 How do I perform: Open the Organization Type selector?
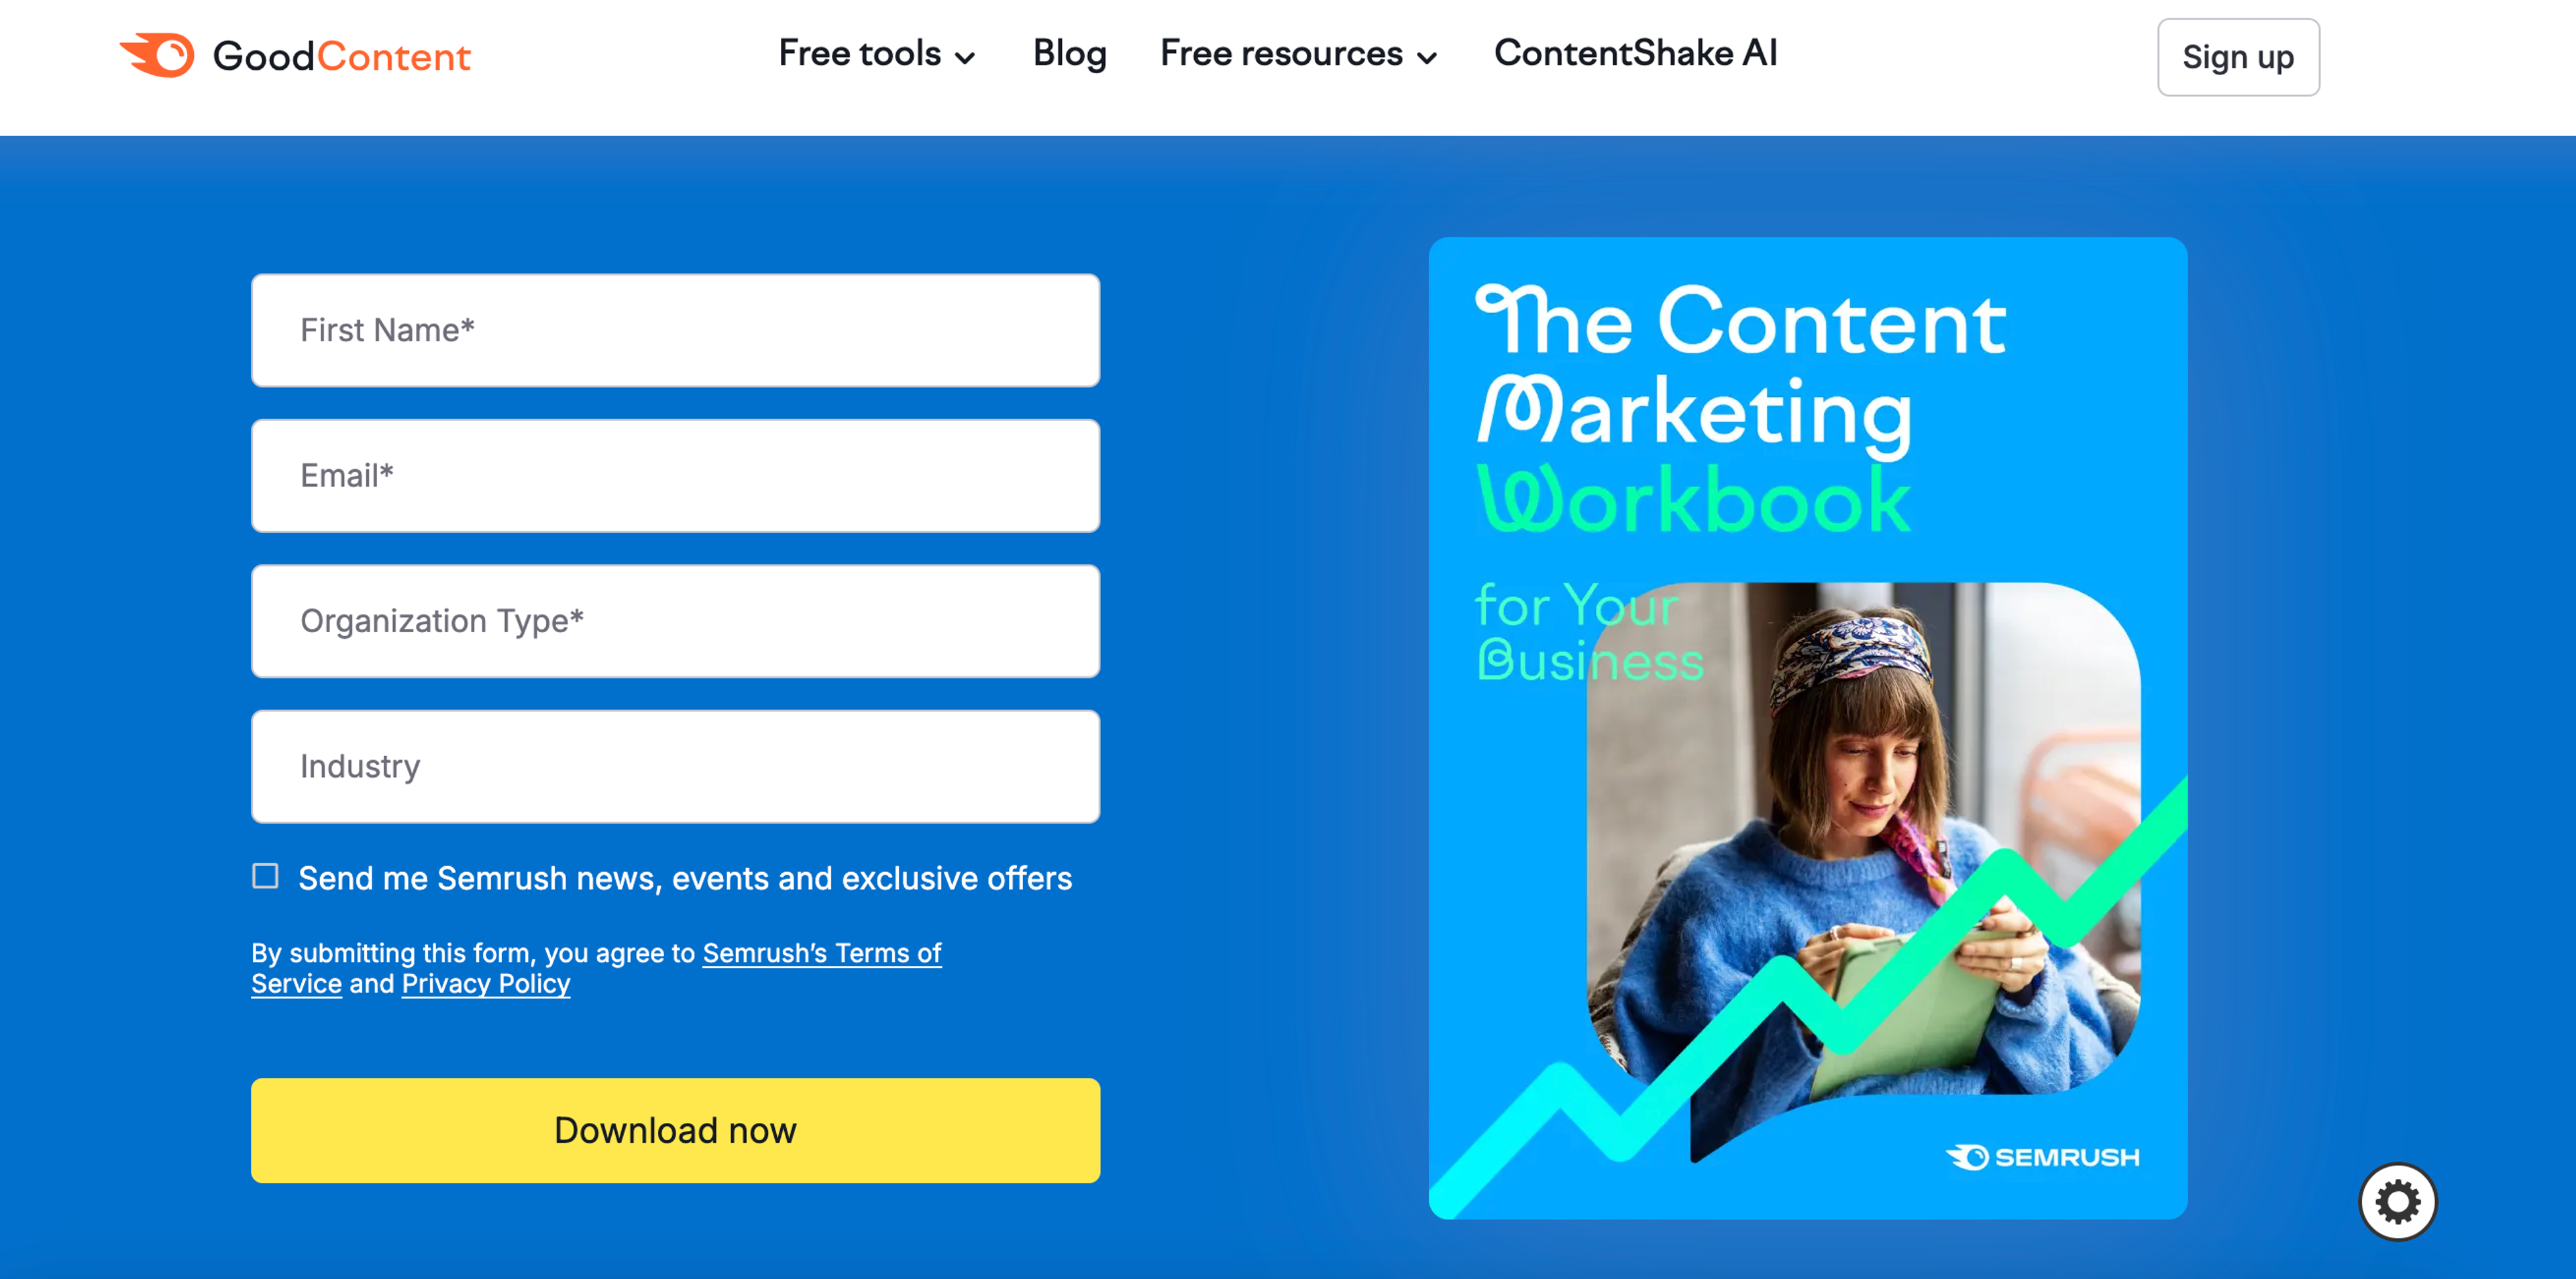(x=675, y=621)
